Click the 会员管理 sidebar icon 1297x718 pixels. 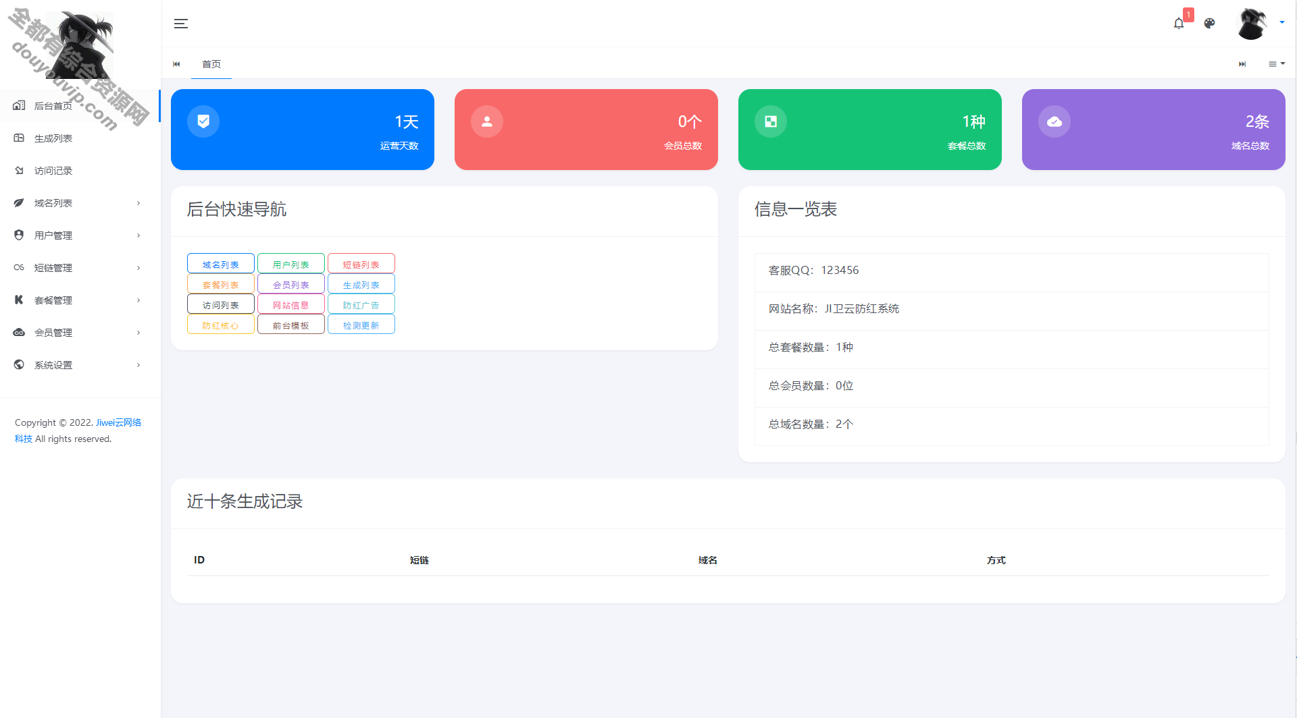click(19, 332)
